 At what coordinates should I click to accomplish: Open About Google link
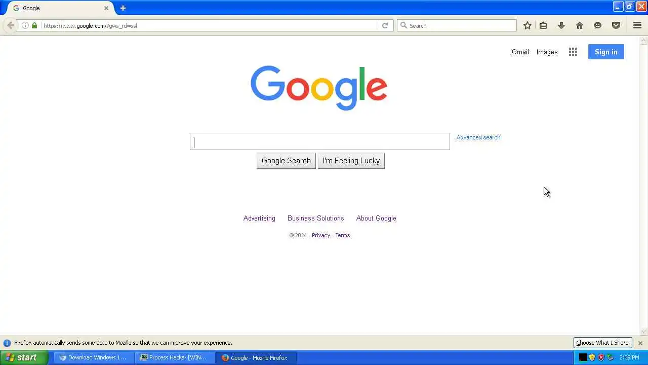click(x=376, y=218)
